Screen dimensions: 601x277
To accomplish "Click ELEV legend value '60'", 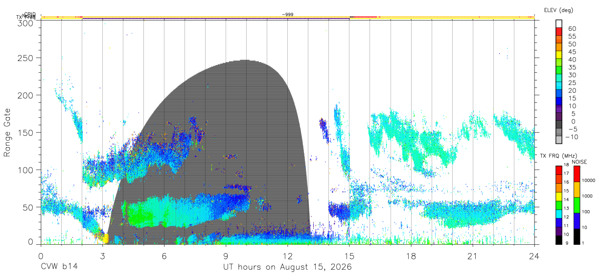I will click(x=572, y=28).
